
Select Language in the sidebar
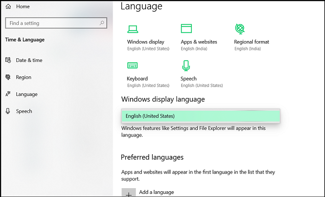(x=27, y=94)
